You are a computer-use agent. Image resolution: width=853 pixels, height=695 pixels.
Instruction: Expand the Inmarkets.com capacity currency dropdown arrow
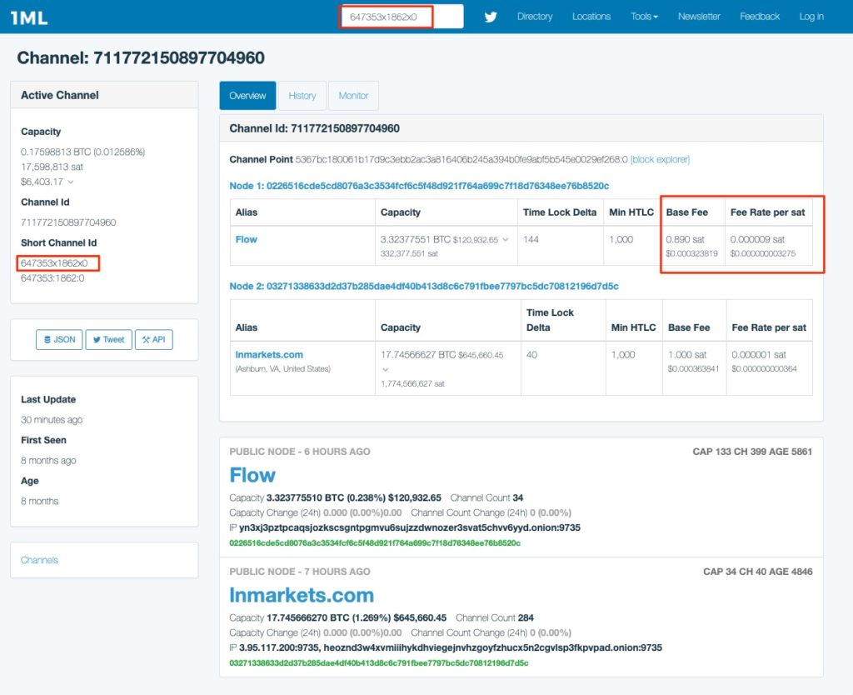[x=385, y=369]
